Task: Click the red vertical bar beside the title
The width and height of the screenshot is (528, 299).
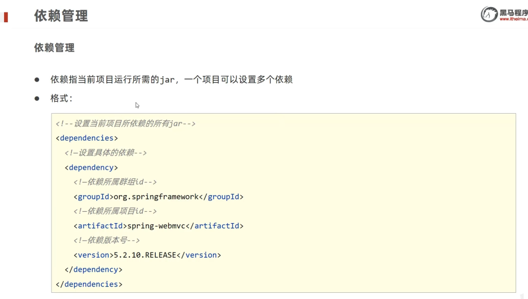Action: pyautogui.click(x=6, y=17)
